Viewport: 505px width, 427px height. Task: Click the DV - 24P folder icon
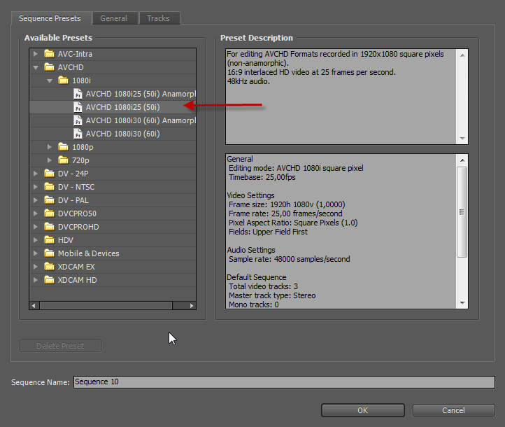[49, 174]
